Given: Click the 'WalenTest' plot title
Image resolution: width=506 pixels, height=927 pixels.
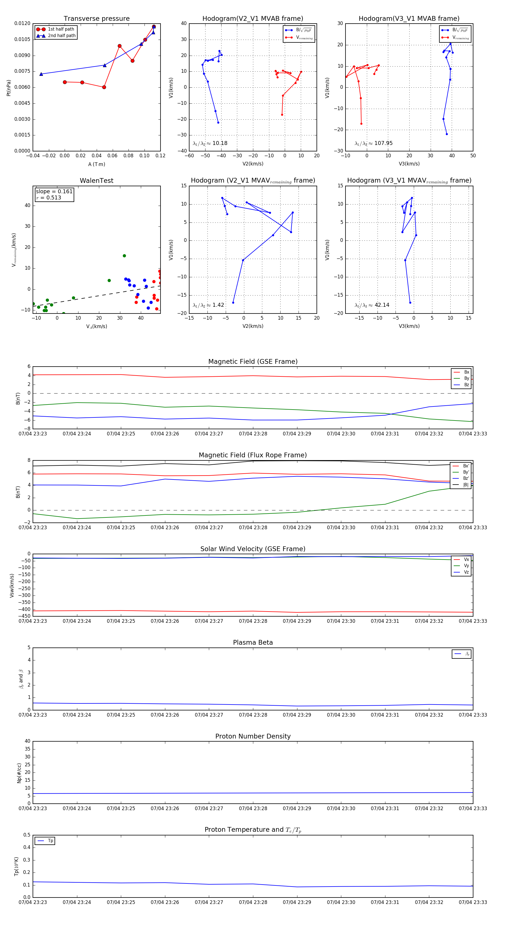Looking at the screenshot, I should 96,181.
